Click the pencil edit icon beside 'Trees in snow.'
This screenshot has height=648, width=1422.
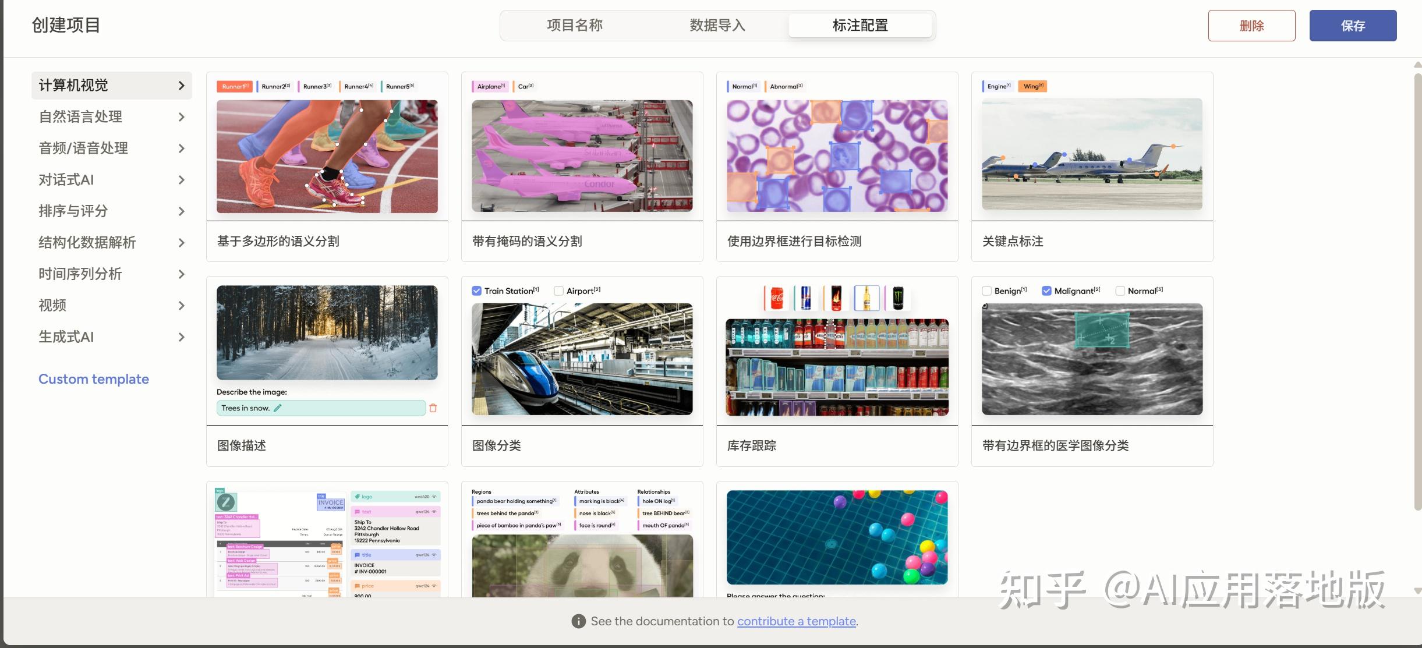pos(277,408)
